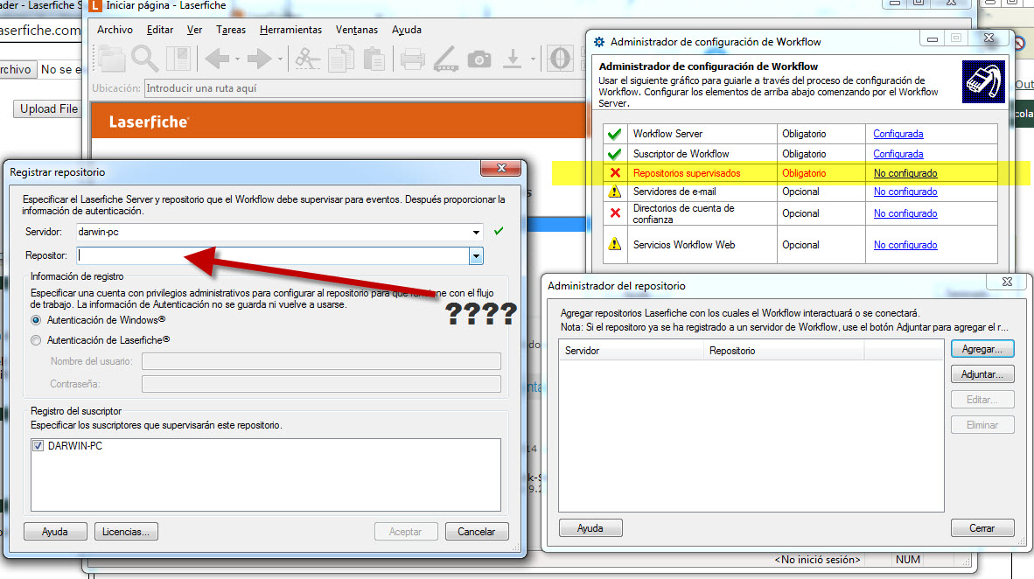Click the OCR globe-letter icon
Viewport: 1034px width, 579px height.
coord(560,59)
